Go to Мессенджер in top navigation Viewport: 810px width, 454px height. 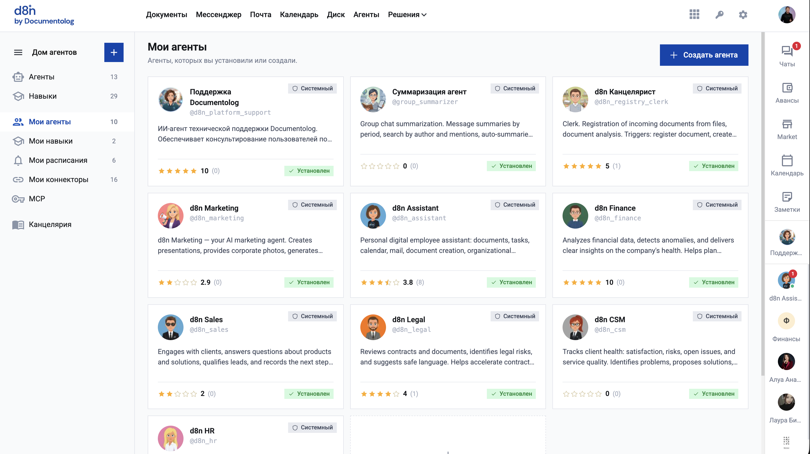219,14
